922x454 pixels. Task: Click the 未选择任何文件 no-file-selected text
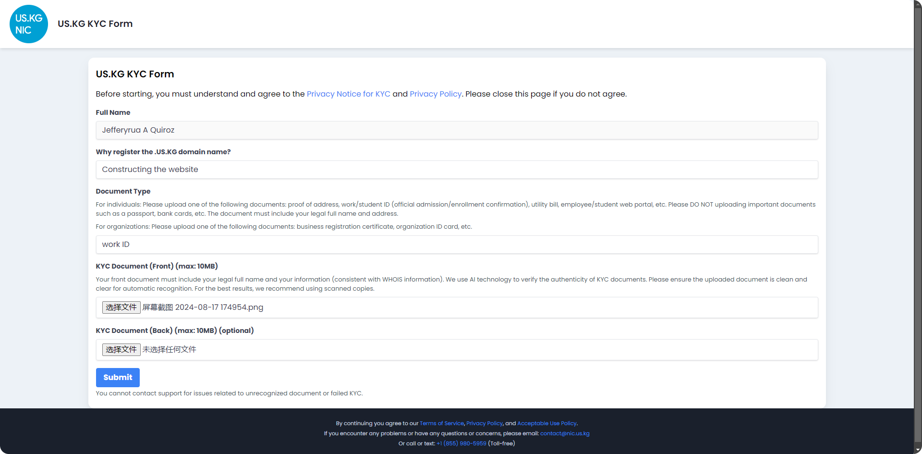pos(169,350)
